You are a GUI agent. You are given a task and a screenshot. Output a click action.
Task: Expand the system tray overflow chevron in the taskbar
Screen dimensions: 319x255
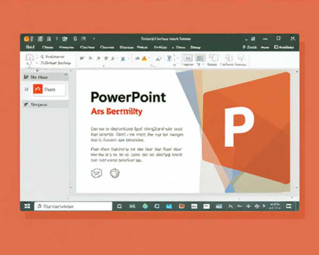264,206
